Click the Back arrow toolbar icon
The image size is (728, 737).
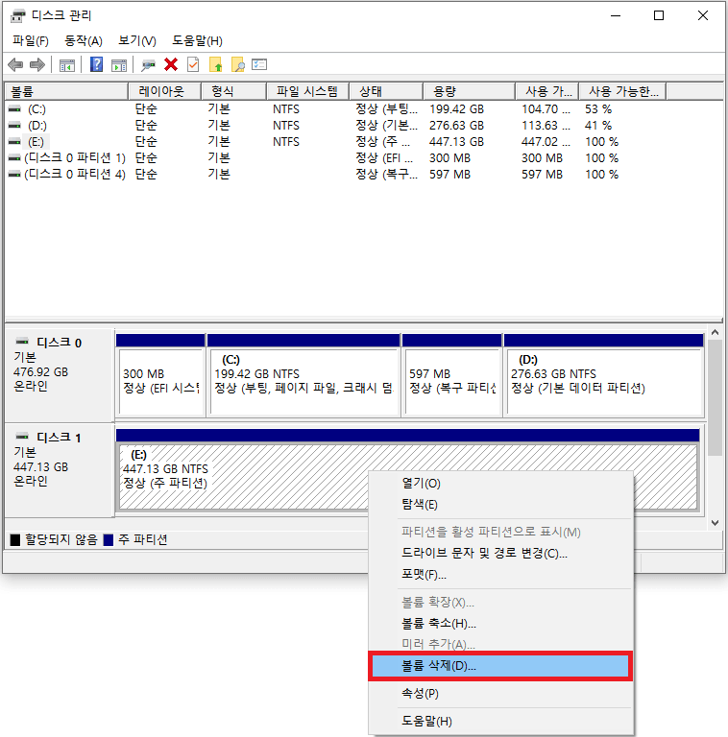click(16, 65)
